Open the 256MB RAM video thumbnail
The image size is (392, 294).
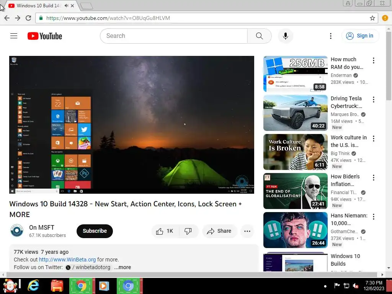click(x=295, y=74)
